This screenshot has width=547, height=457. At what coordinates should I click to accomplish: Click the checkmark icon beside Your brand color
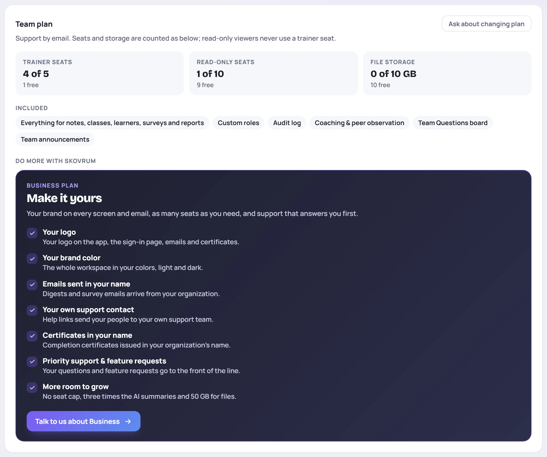click(32, 259)
